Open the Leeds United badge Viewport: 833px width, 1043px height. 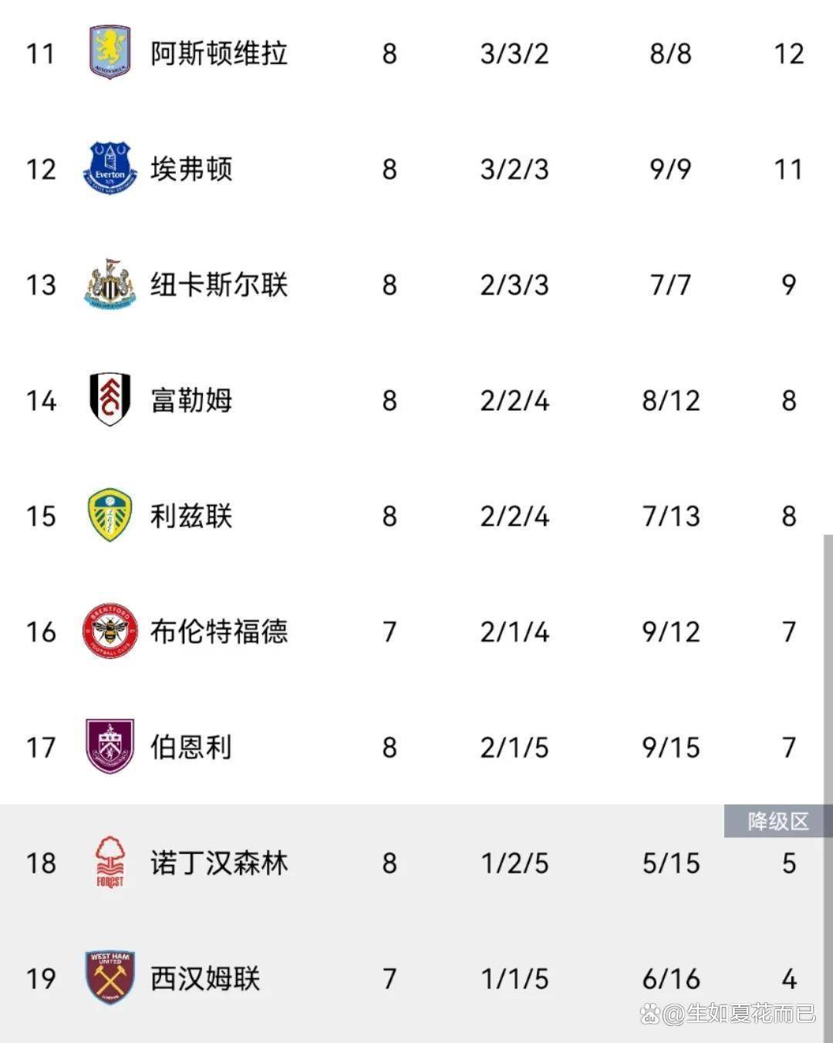click(x=110, y=515)
